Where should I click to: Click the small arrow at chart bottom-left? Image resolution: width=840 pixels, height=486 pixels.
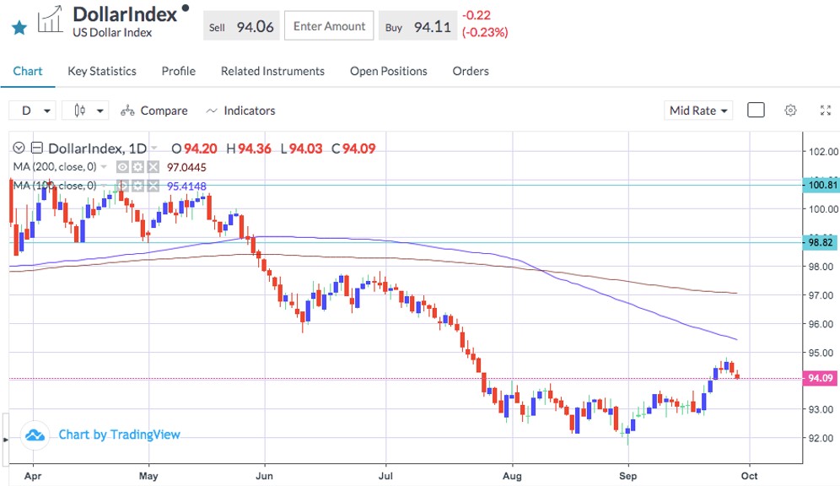pyautogui.click(x=6, y=440)
